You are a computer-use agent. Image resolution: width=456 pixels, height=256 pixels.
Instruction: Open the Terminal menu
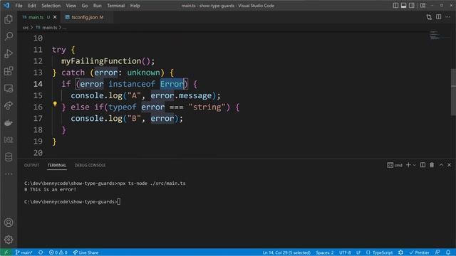pos(115,6)
